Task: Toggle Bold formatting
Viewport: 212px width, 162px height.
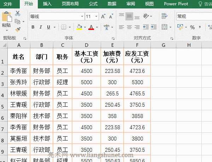Action: pyautogui.click(x=33, y=27)
